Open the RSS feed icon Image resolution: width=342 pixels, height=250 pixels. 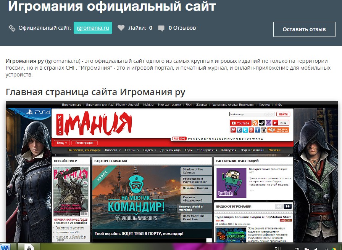click(x=255, y=123)
